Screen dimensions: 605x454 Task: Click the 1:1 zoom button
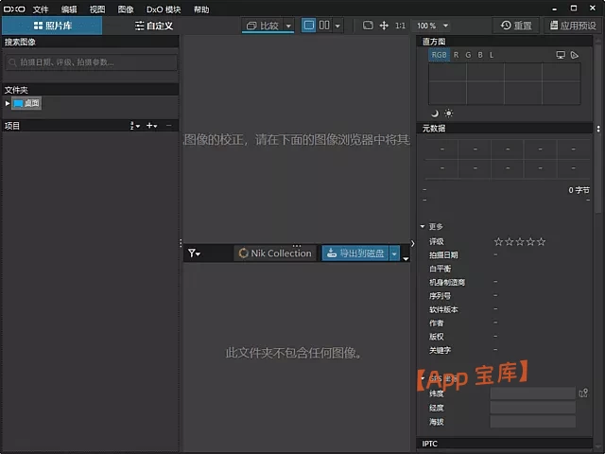(400, 26)
